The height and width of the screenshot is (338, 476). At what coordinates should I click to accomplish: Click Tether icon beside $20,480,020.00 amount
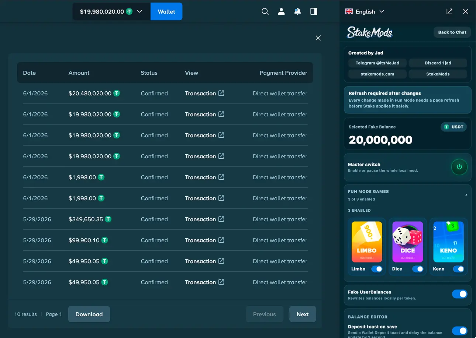[x=117, y=93]
